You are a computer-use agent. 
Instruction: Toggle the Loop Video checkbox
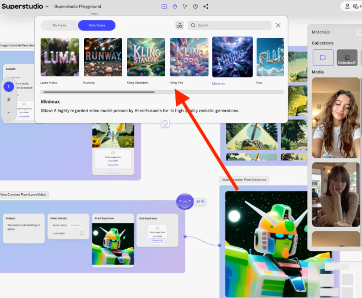(x=82, y=233)
